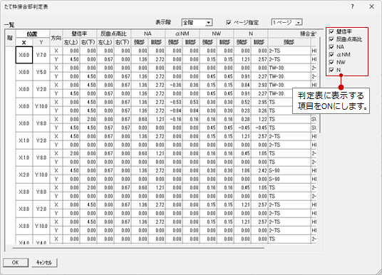This screenshot has width=382, height=275.
Task: Toggle the αNM checkbox
Action: 331,55
